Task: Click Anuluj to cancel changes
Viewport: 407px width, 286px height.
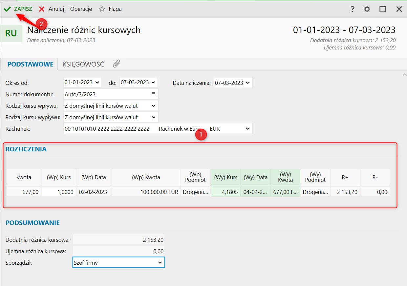Action: pyautogui.click(x=52, y=9)
